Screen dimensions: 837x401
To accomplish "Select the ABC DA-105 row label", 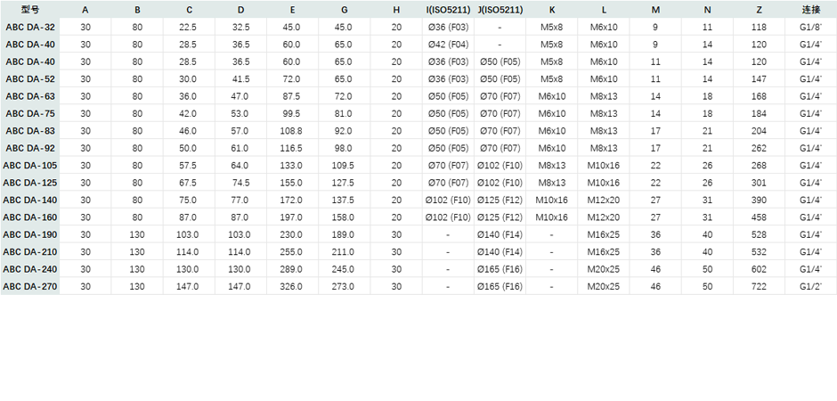I will click(29, 166).
